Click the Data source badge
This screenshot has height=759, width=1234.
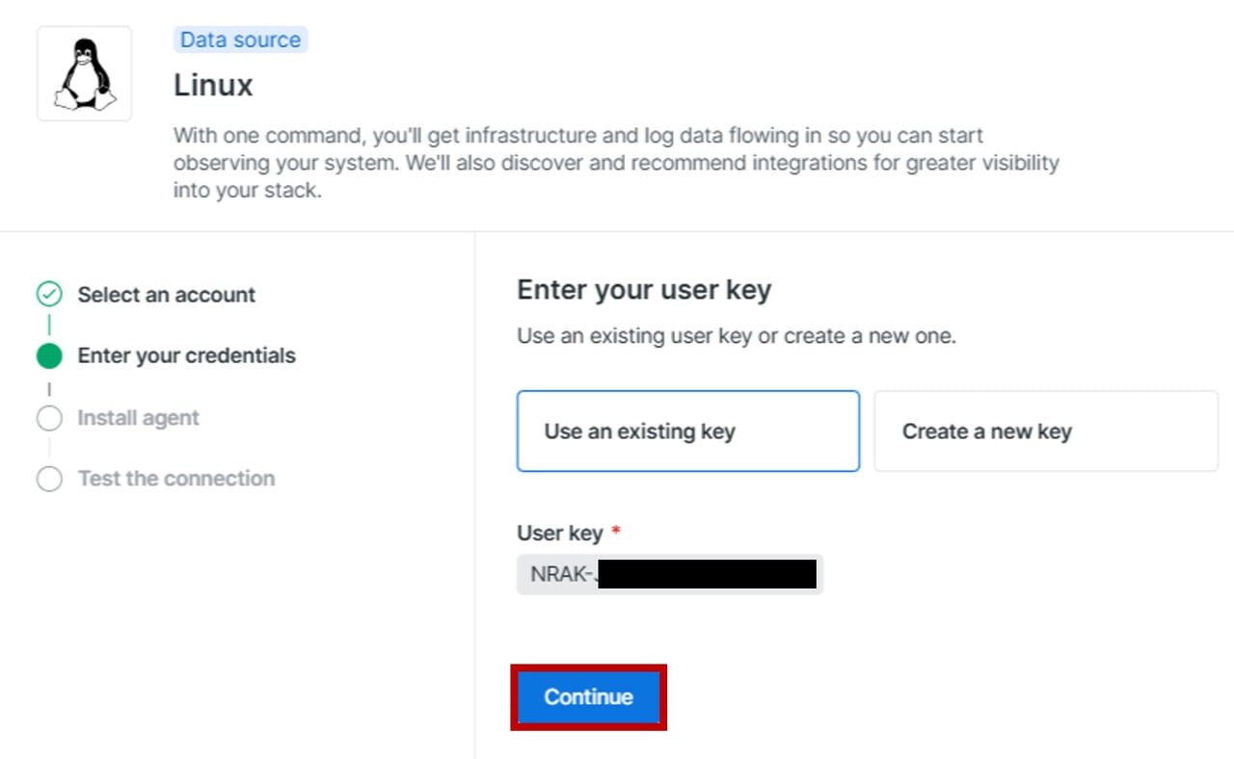coord(240,39)
